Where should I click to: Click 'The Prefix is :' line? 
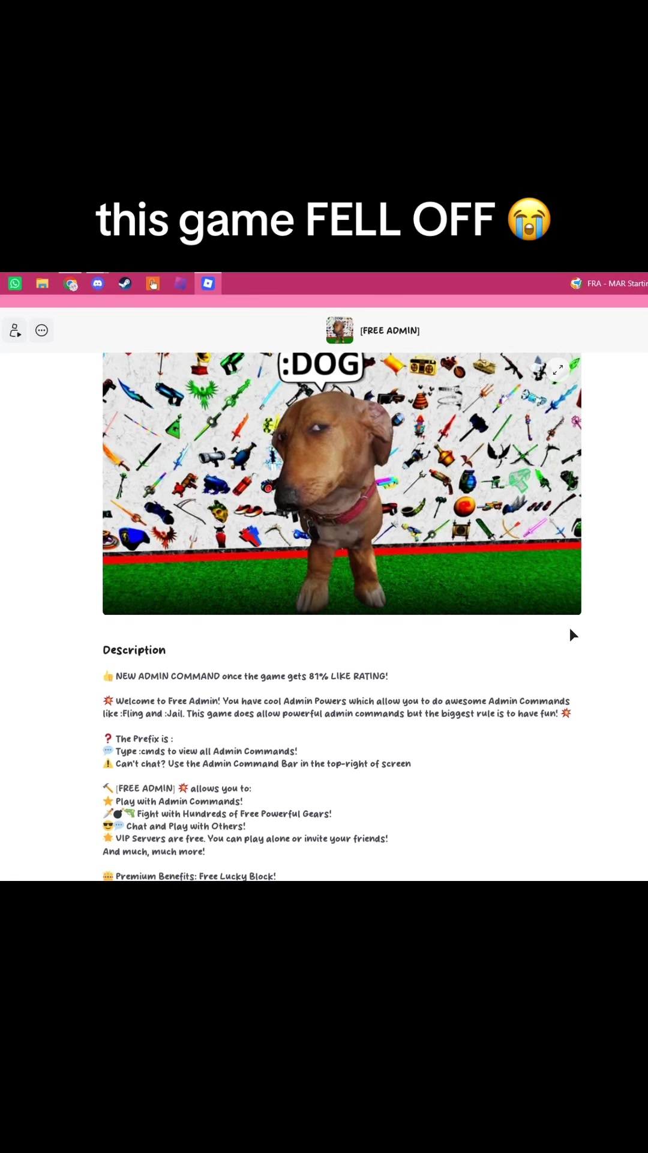(x=138, y=739)
